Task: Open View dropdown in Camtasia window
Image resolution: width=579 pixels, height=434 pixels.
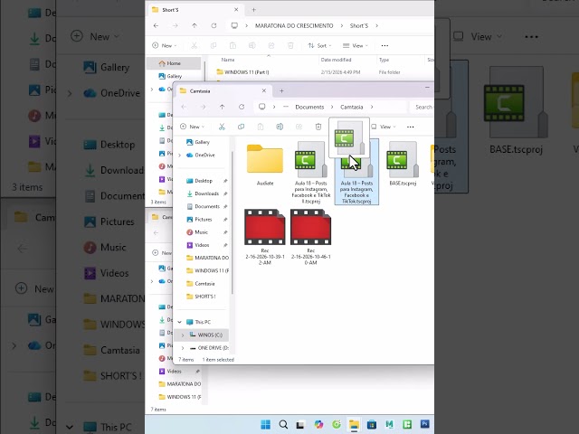Action: (384, 127)
